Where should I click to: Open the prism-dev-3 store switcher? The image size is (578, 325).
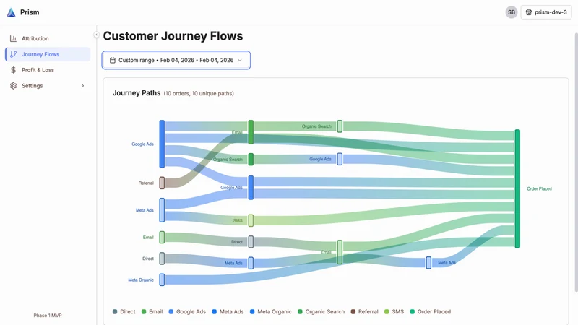(546, 12)
